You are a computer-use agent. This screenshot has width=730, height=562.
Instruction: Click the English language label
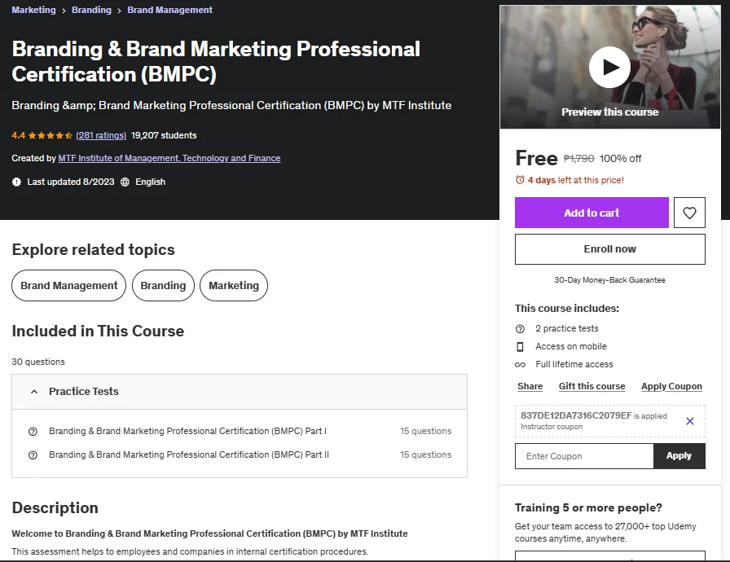151,182
